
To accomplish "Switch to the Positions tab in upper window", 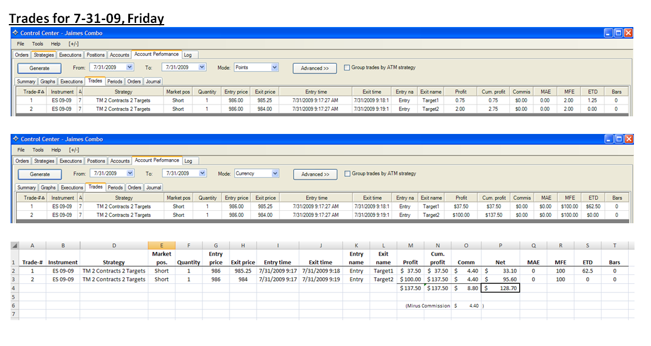I will click(95, 55).
